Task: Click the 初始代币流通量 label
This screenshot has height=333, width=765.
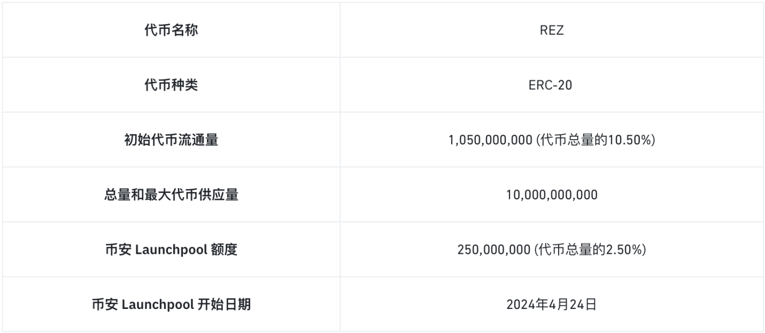Action: pos(171,140)
